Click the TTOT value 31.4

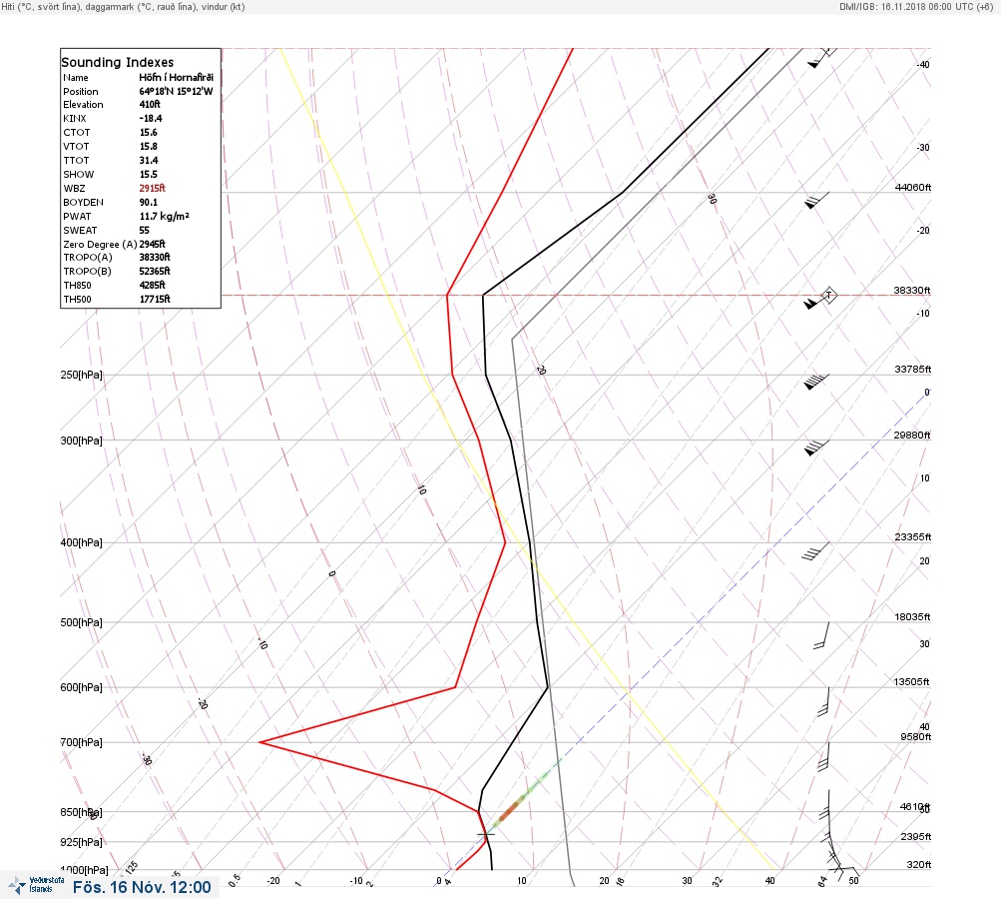click(149, 161)
